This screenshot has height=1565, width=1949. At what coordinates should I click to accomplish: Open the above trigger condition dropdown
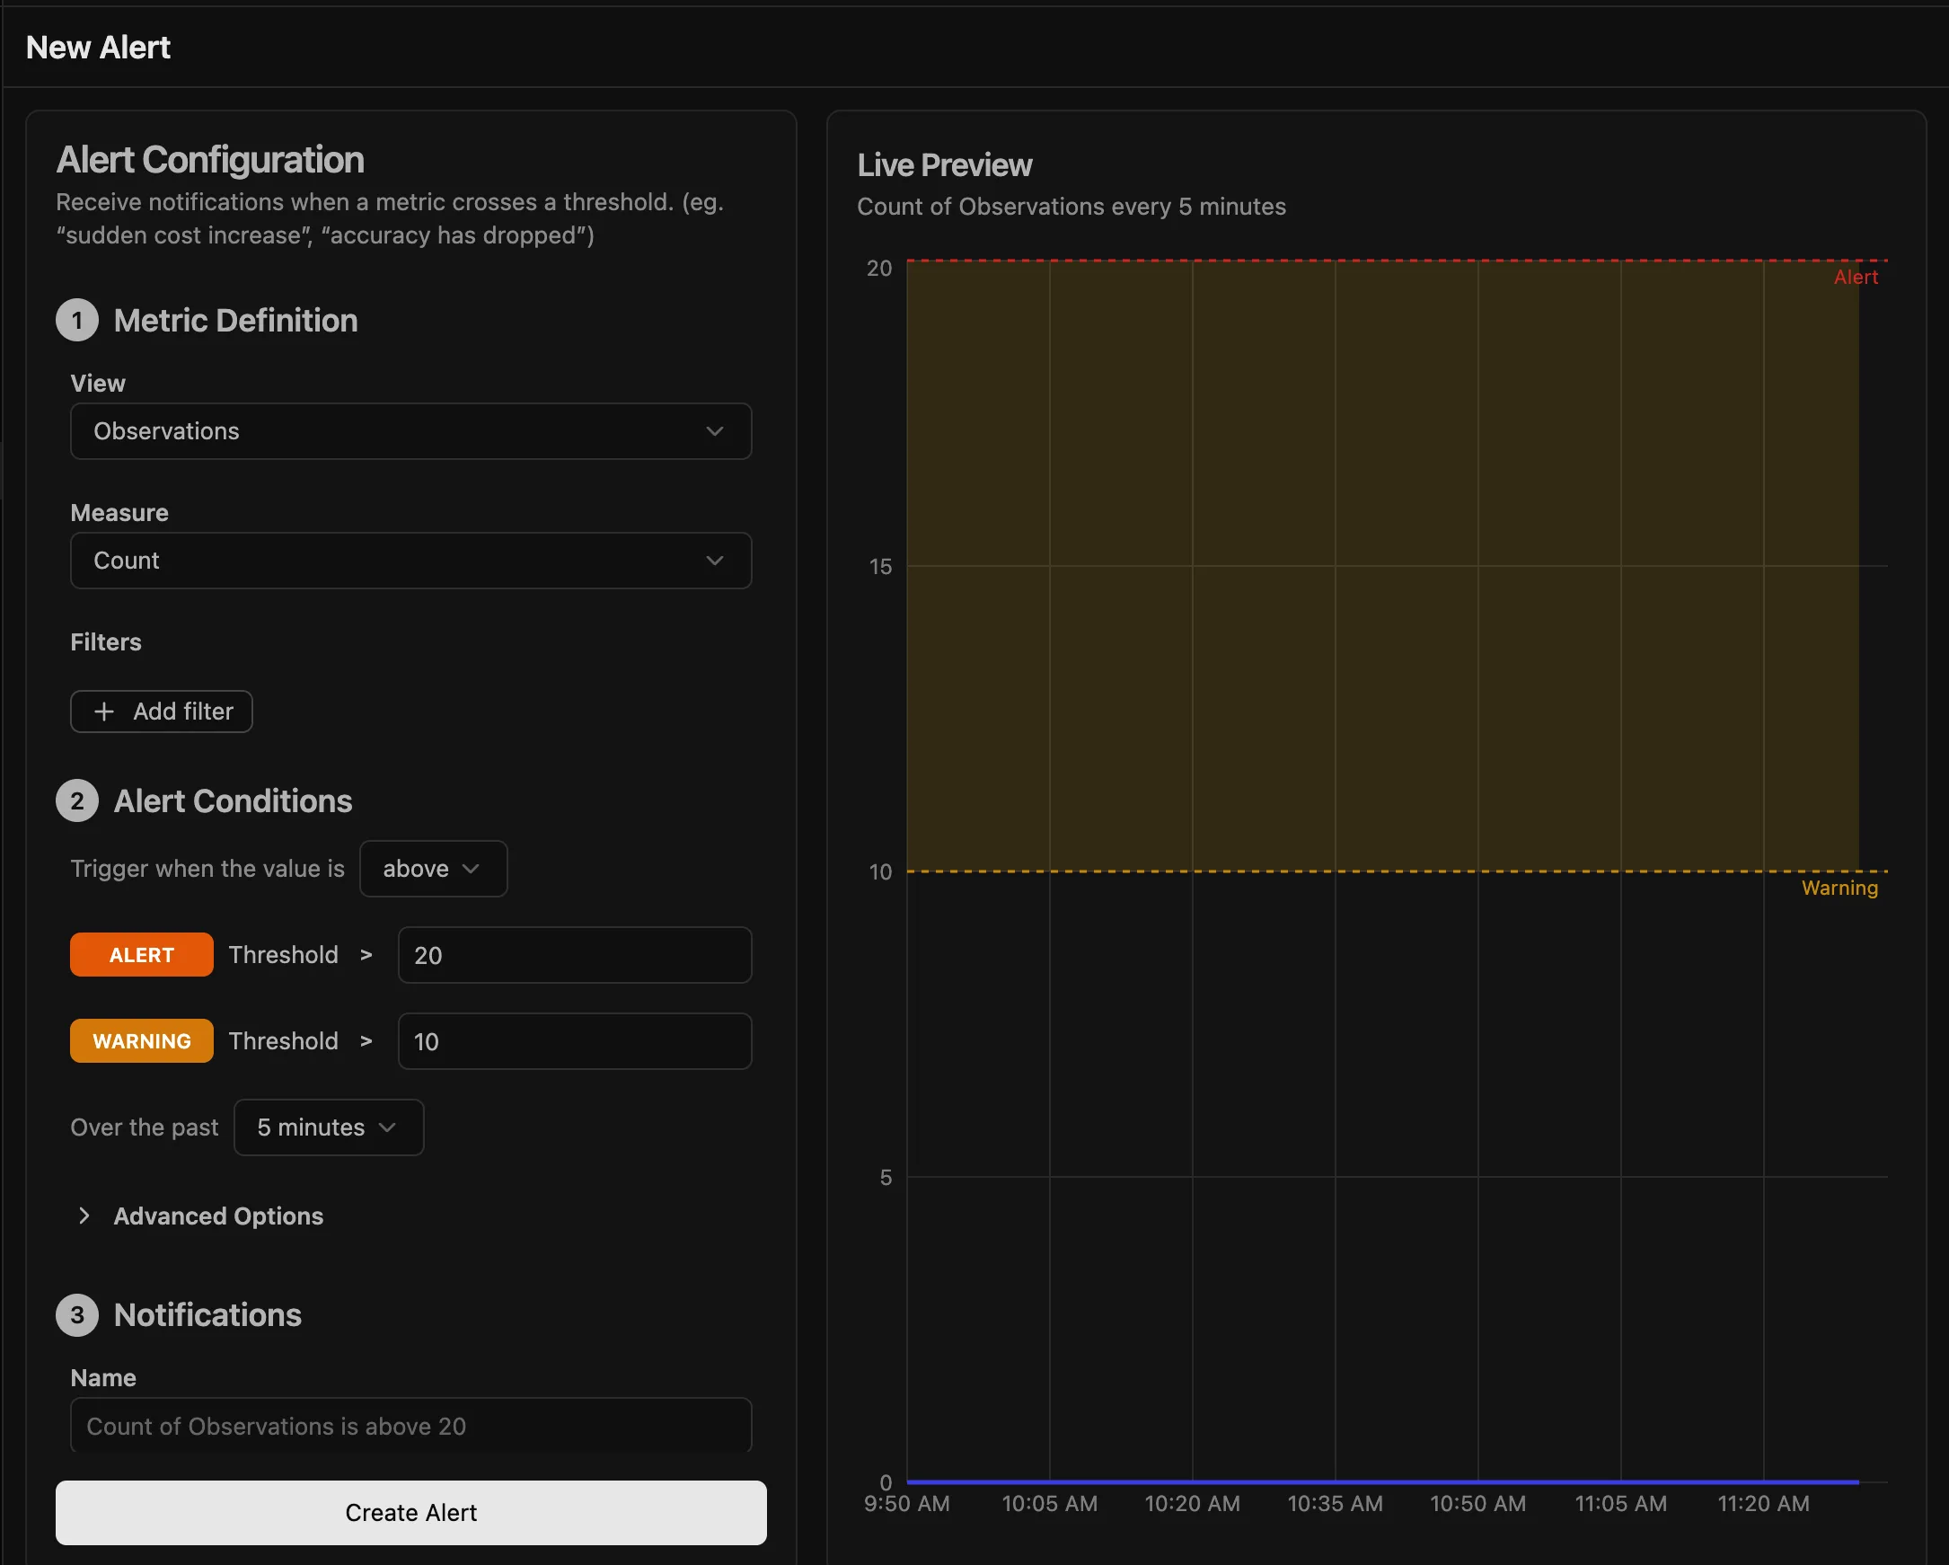pyautogui.click(x=433, y=869)
